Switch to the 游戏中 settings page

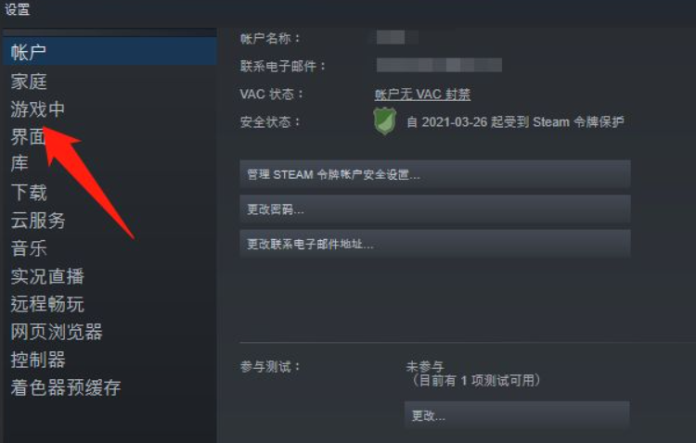[x=38, y=109]
